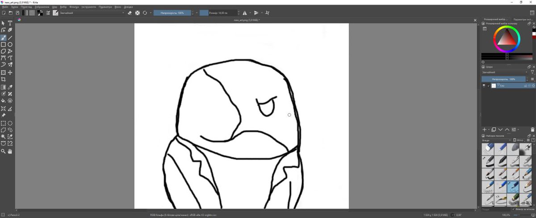The width and height of the screenshot is (536, 218).
Task: Select the Move tool
Action: coord(10,72)
